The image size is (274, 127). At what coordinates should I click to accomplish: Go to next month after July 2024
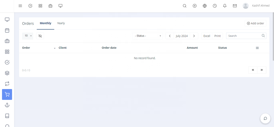[194, 36]
